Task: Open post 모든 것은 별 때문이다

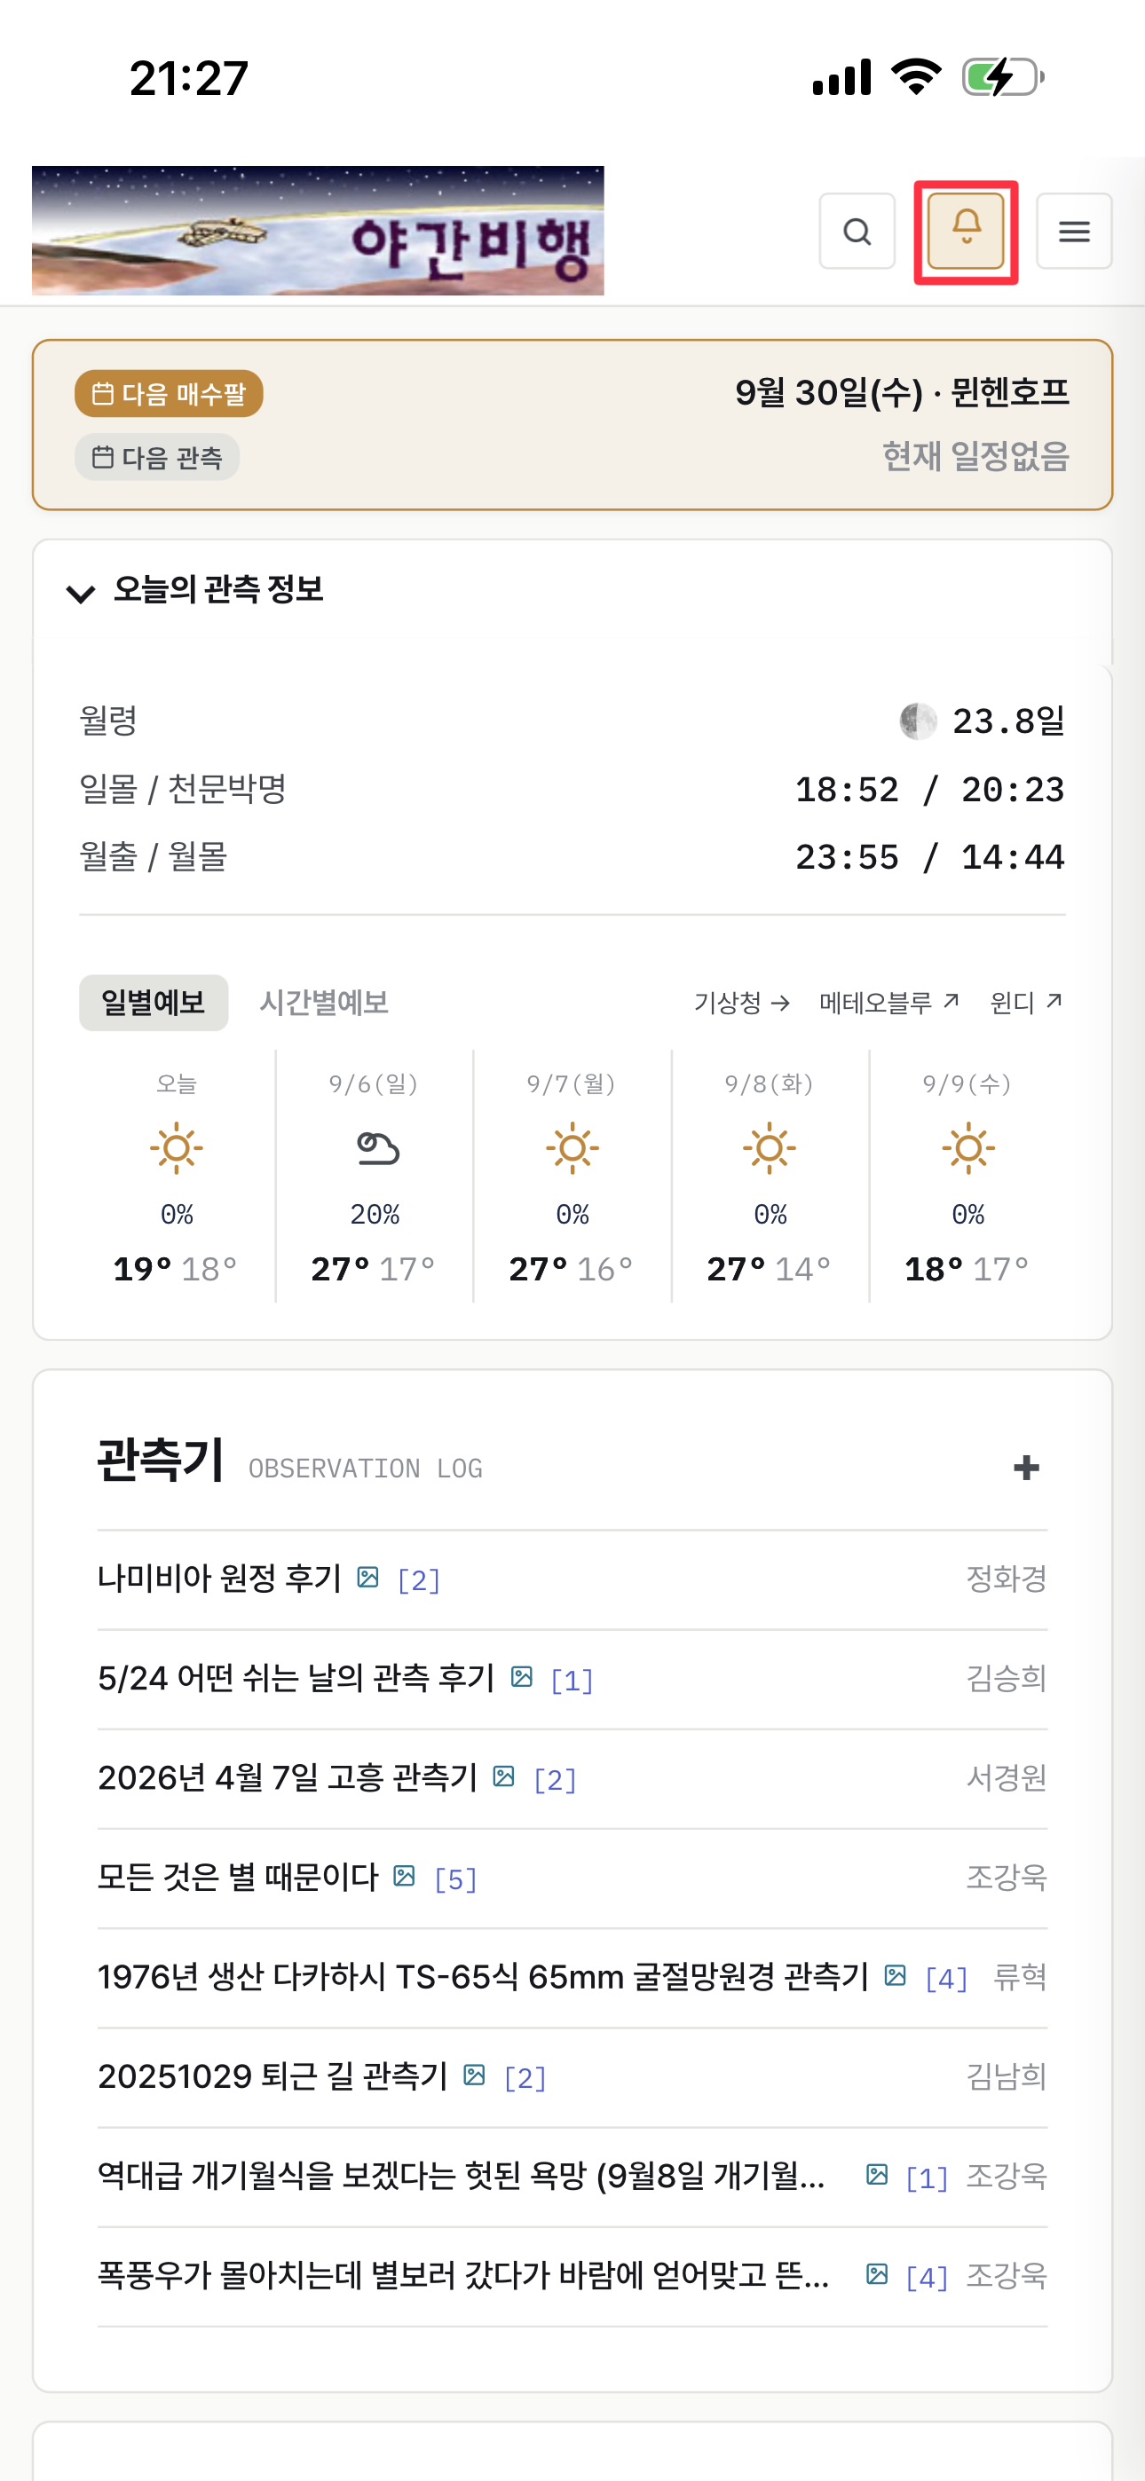Action: tap(238, 1877)
